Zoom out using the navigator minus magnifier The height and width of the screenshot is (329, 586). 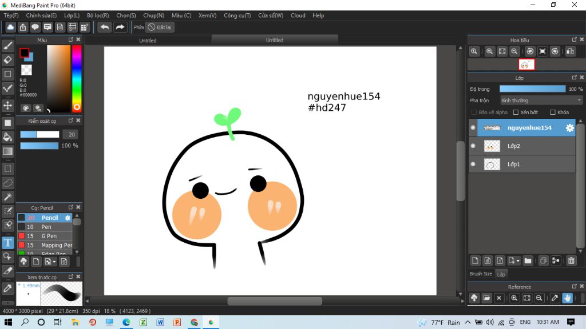(514, 51)
